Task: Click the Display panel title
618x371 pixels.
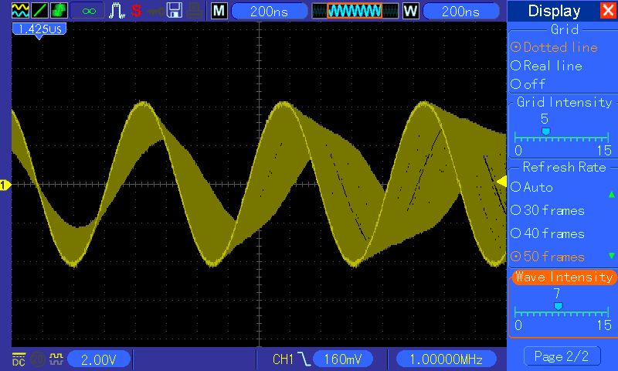Action: coord(554,11)
